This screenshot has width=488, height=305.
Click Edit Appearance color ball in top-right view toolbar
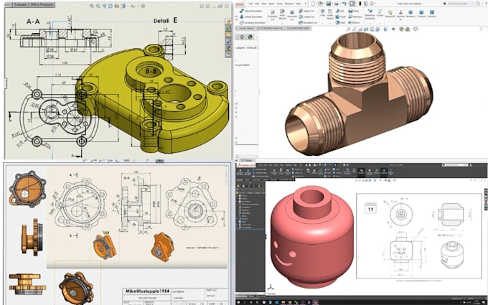click(x=401, y=29)
